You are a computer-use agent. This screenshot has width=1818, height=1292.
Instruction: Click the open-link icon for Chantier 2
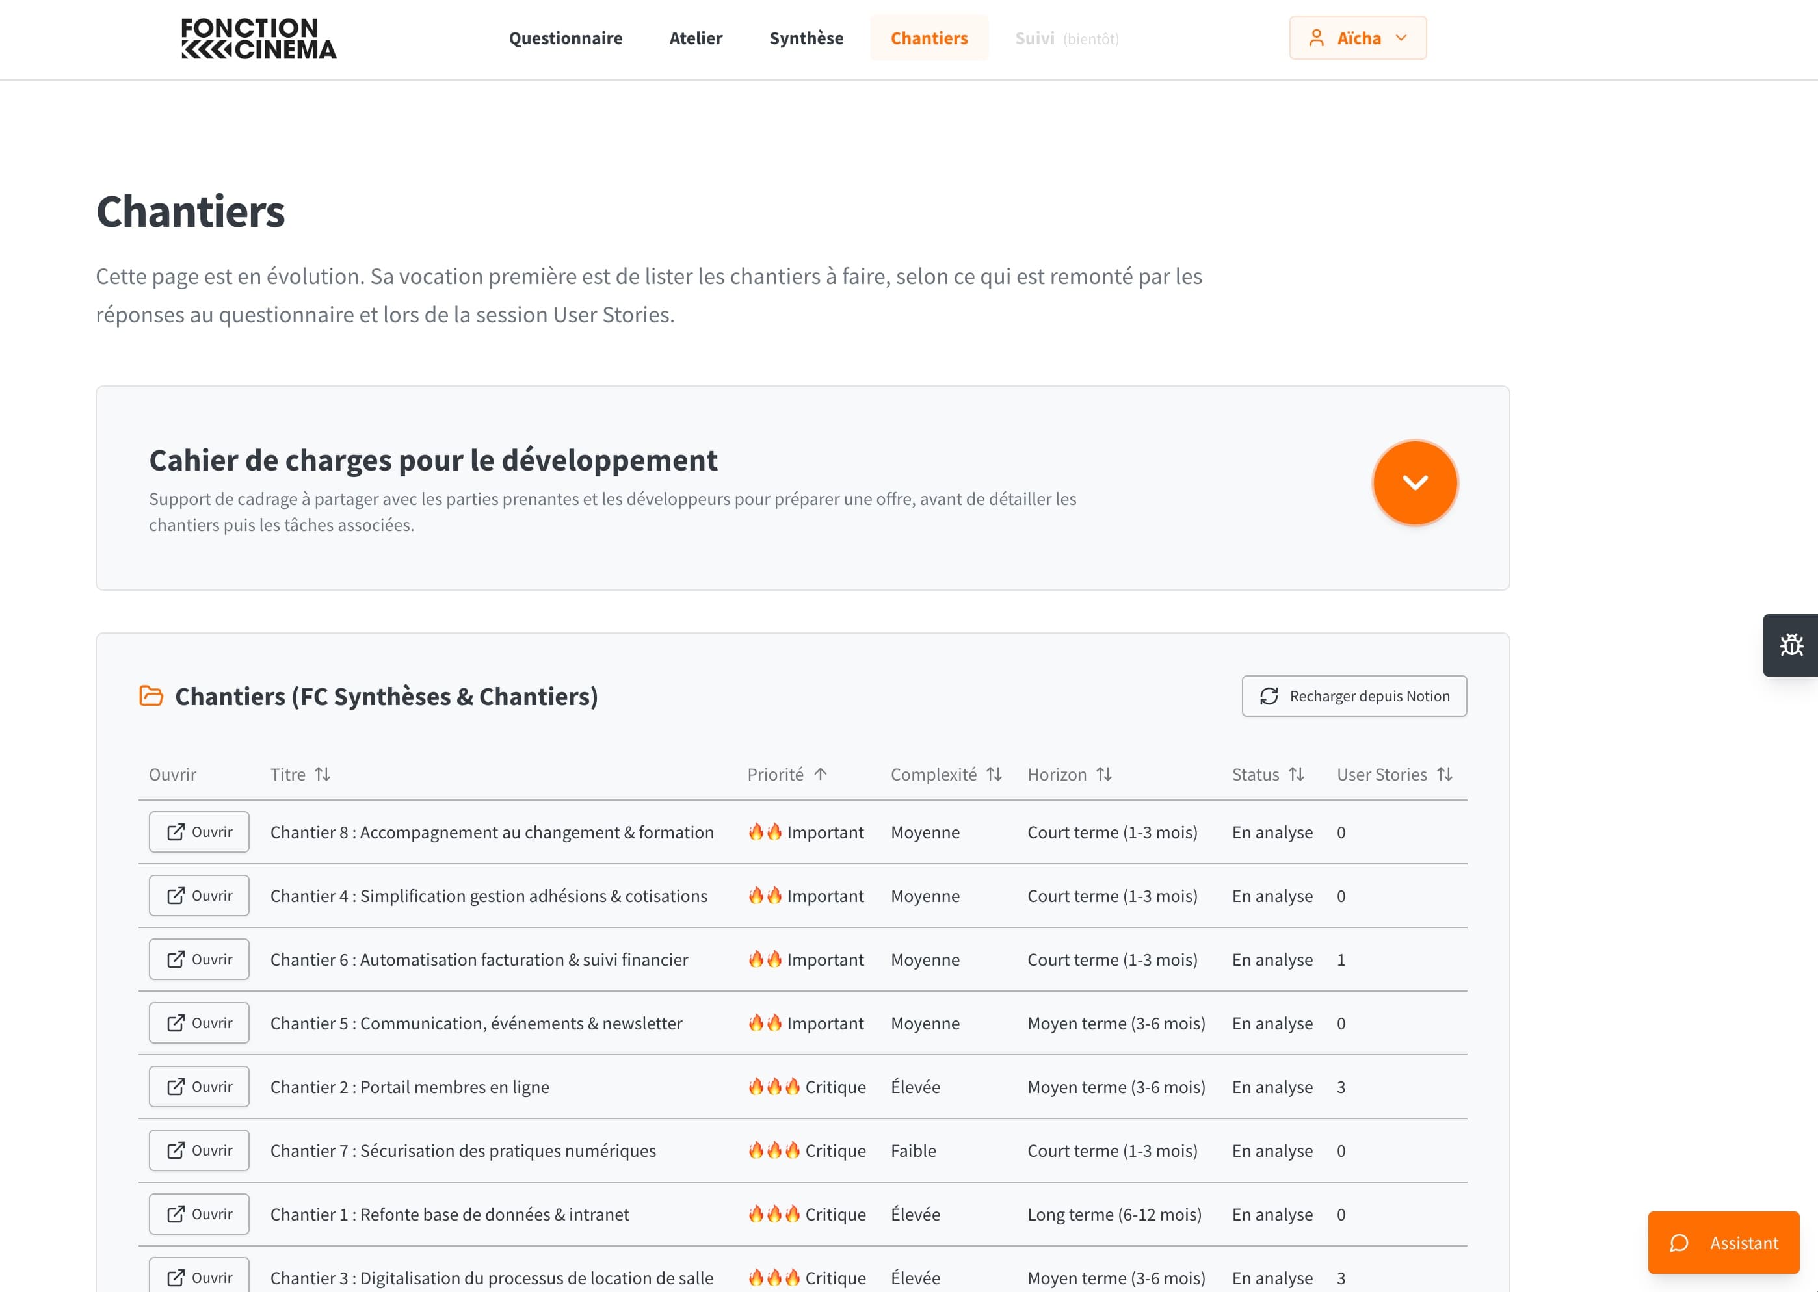pyautogui.click(x=176, y=1087)
